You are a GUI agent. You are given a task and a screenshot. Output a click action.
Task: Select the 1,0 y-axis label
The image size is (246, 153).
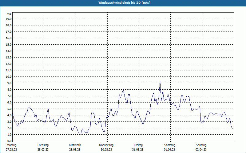(9, 135)
